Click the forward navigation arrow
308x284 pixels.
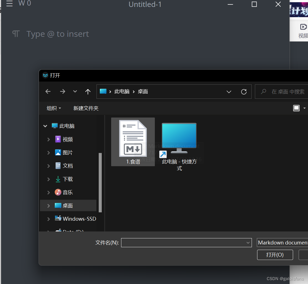coord(62,92)
